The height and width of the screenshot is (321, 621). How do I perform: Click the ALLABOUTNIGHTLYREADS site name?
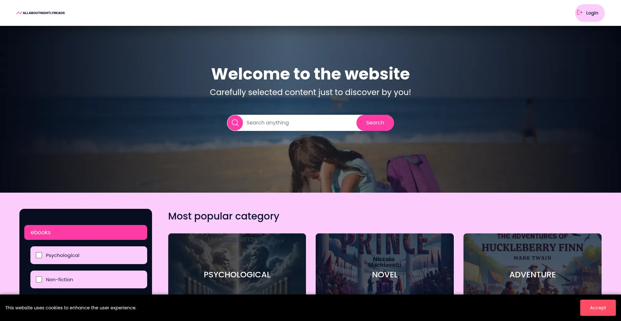pyautogui.click(x=44, y=13)
